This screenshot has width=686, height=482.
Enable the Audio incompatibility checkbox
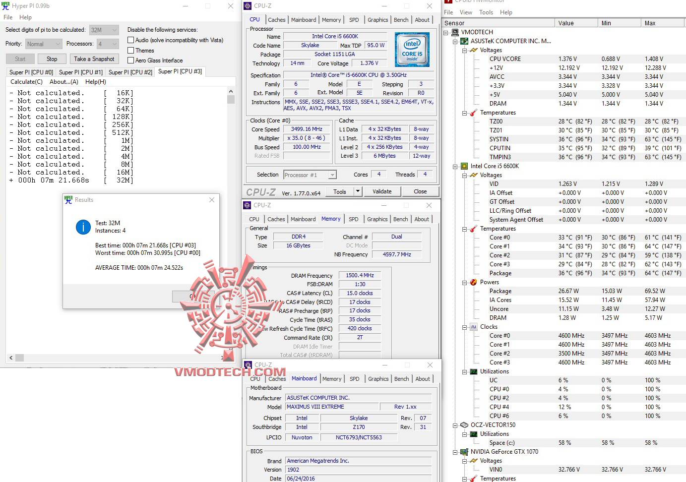point(131,40)
